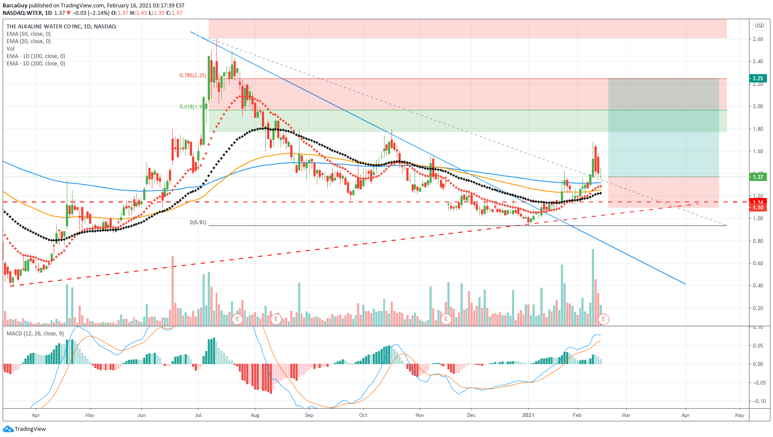Click the earnings marker in late July
This screenshot has width=773, height=437.
coord(237,319)
